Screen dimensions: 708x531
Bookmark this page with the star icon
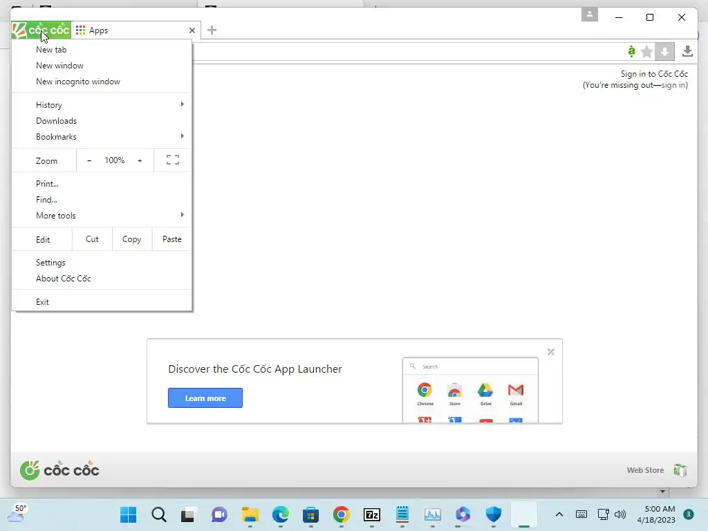[x=646, y=51]
